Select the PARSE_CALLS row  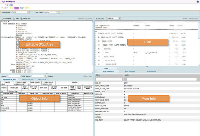coord(147,92)
